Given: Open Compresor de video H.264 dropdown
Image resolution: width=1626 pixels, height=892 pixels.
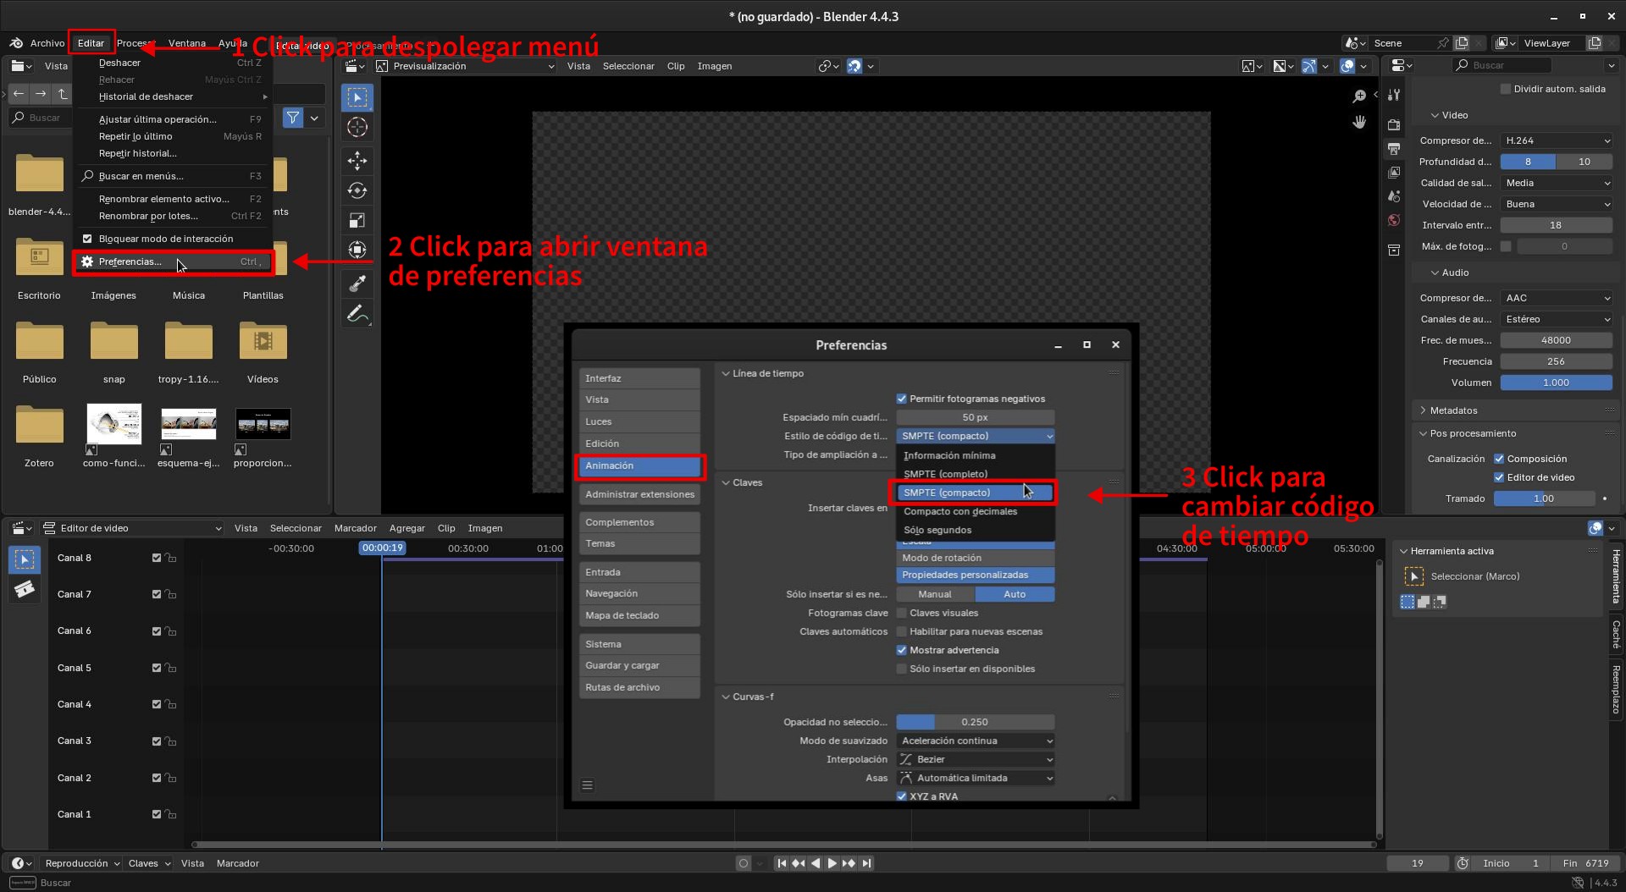Looking at the screenshot, I should (1557, 140).
